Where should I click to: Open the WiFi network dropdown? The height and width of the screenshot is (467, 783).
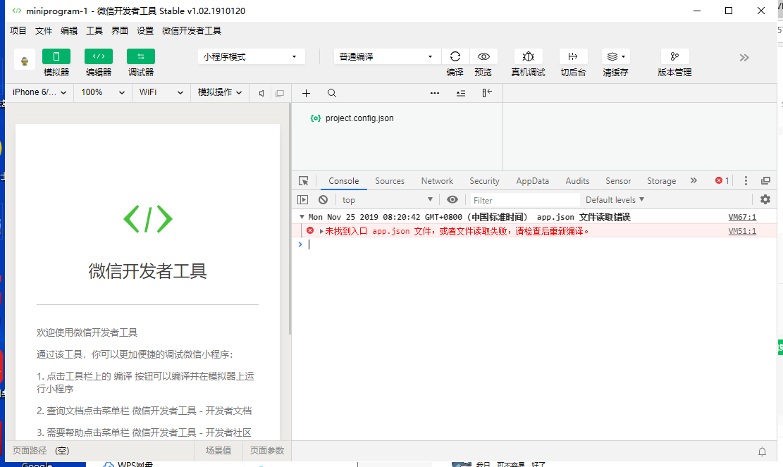(161, 92)
